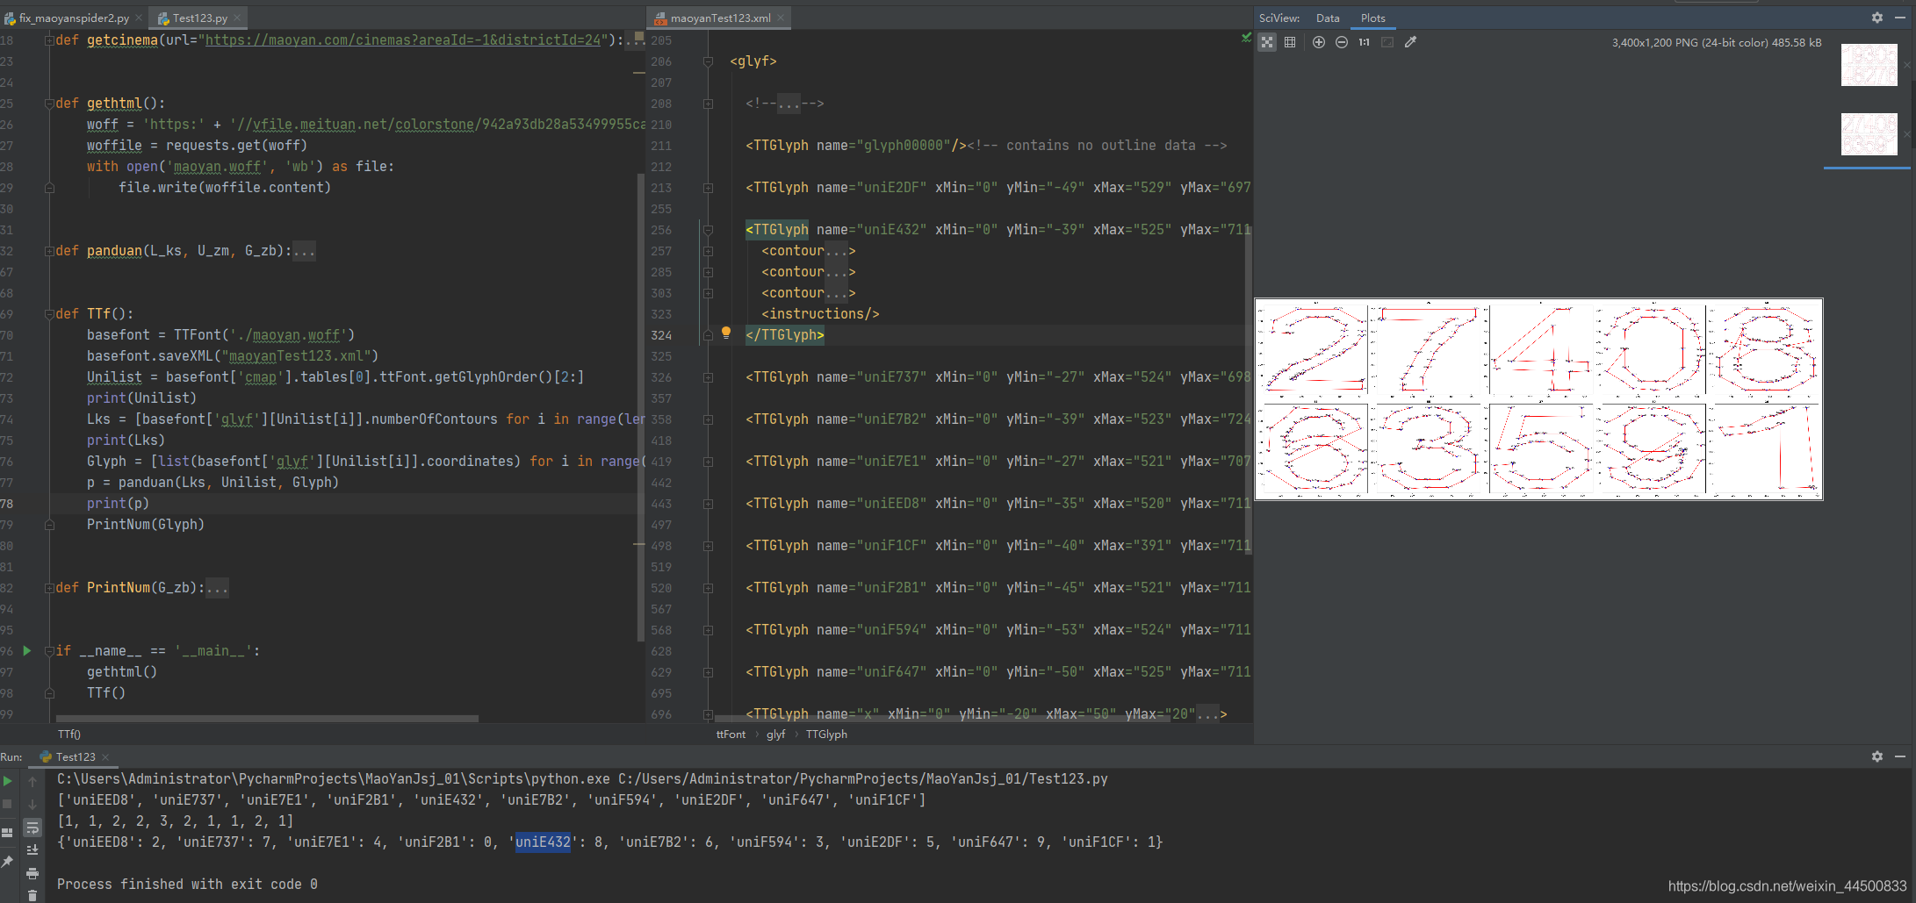Toggle chessboard background in SciView
This screenshot has width=1916, height=903.
(x=1266, y=42)
